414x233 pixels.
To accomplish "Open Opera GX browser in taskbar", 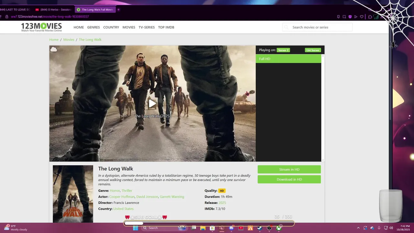I will click(x=222, y=228).
